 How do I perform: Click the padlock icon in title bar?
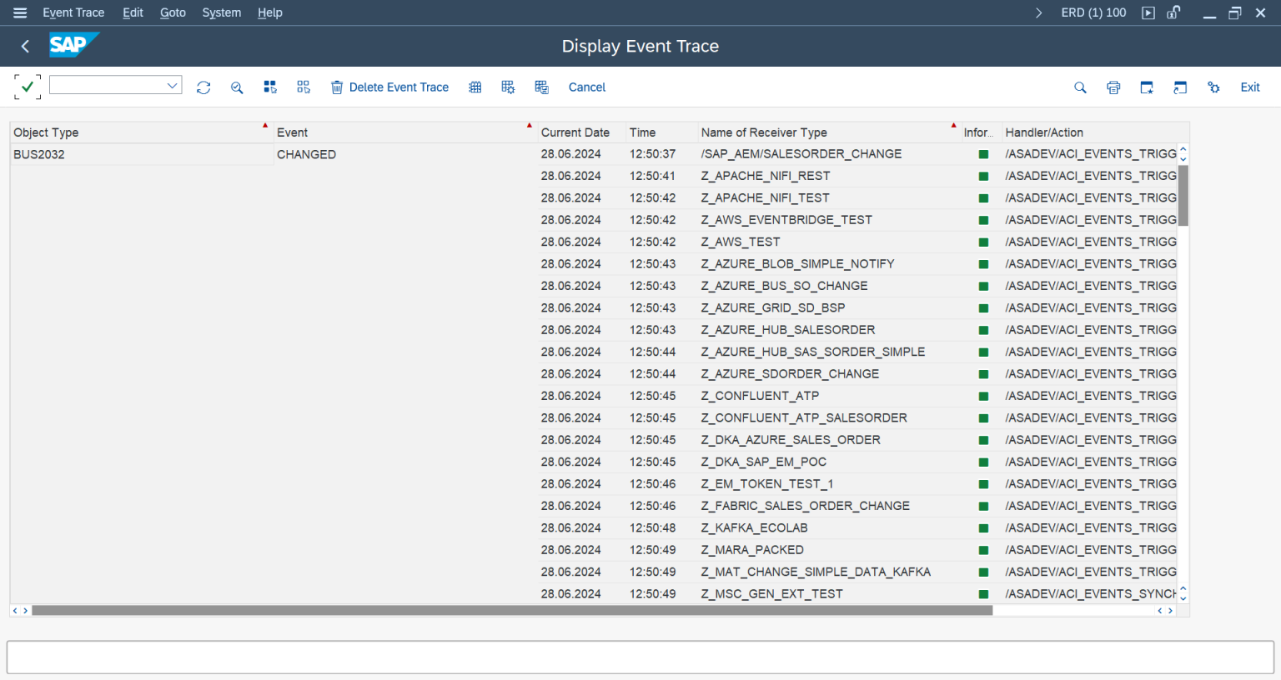(x=1173, y=12)
